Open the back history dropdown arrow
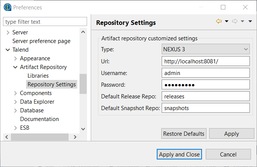The image size is (257, 167). [227, 21]
